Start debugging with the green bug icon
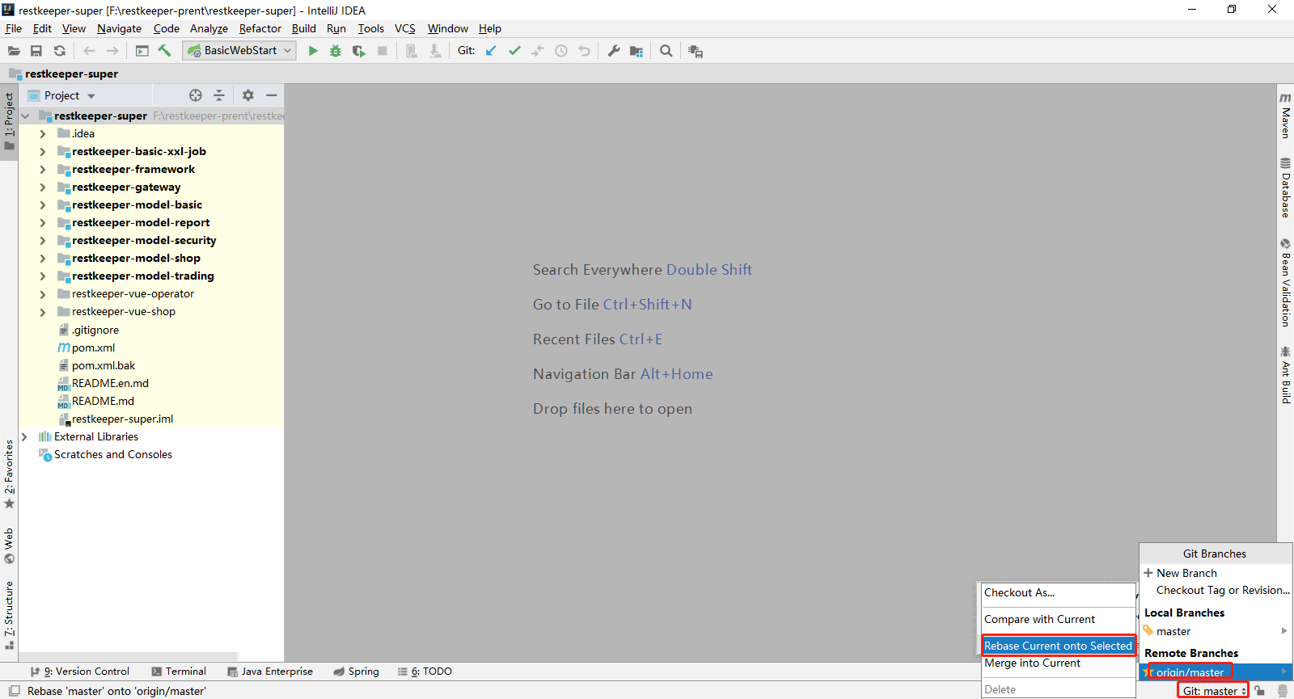Screen dimensions: 1294x699 (336, 51)
